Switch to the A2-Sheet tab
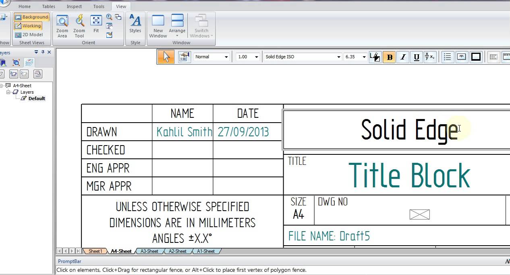510x275 pixels. point(177,251)
